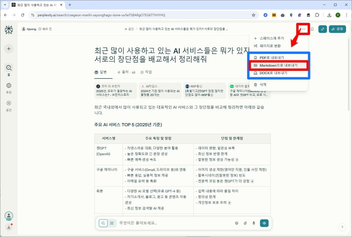
Task: Open the site information icon in address bar
Action: [33, 15]
